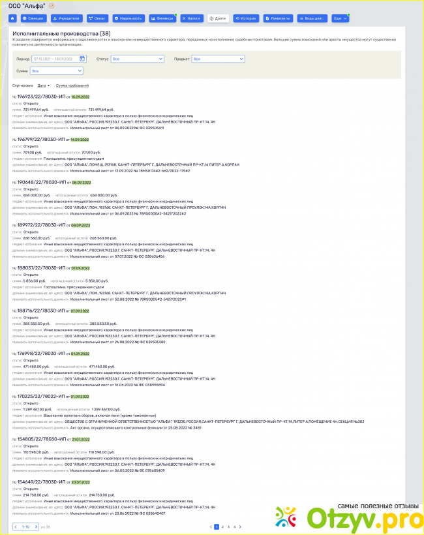This screenshot has height=535, width=424.
Task: Open the calendar date picker icon
Action: pyautogui.click(x=82, y=59)
